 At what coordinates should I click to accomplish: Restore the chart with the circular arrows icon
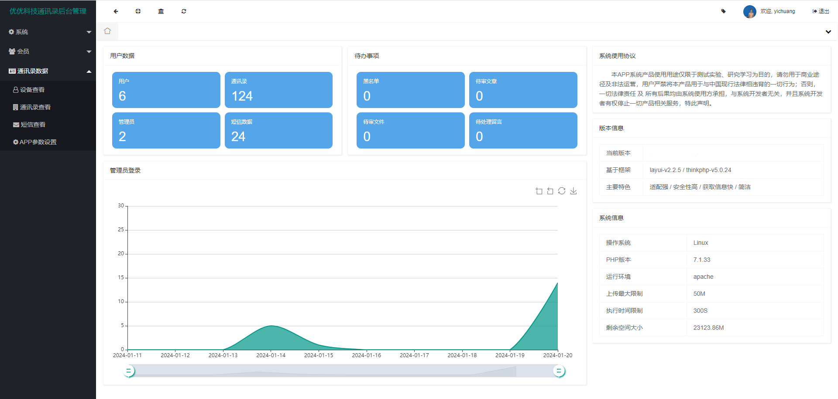[x=562, y=191]
